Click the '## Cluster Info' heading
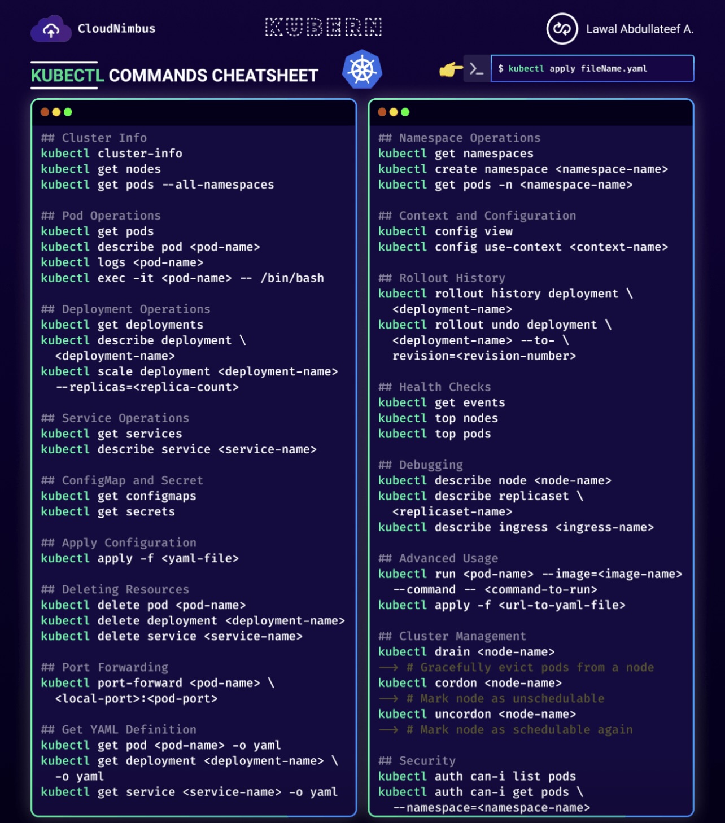This screenshot has width=725, height=823. click(x=94, y=138)
